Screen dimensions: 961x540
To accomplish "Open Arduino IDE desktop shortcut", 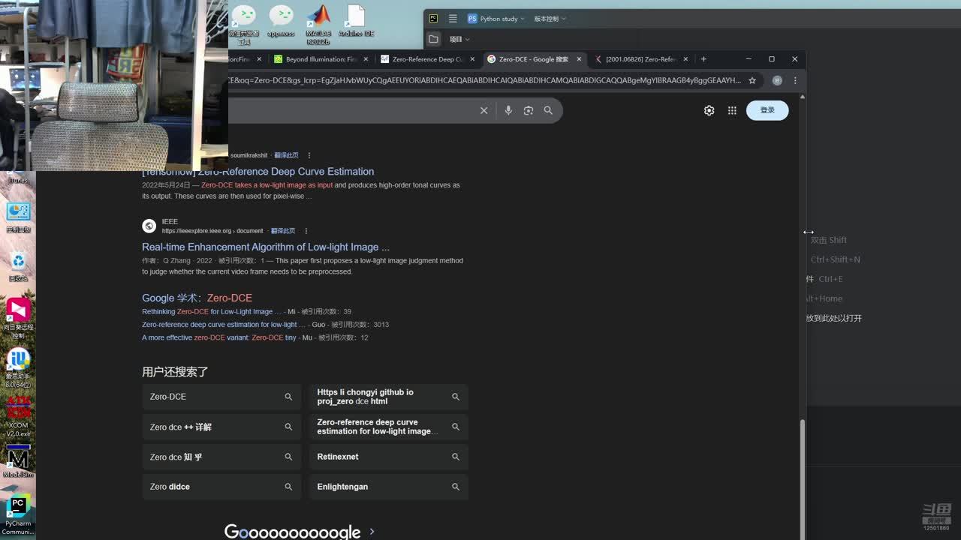I will pos(356,21).
